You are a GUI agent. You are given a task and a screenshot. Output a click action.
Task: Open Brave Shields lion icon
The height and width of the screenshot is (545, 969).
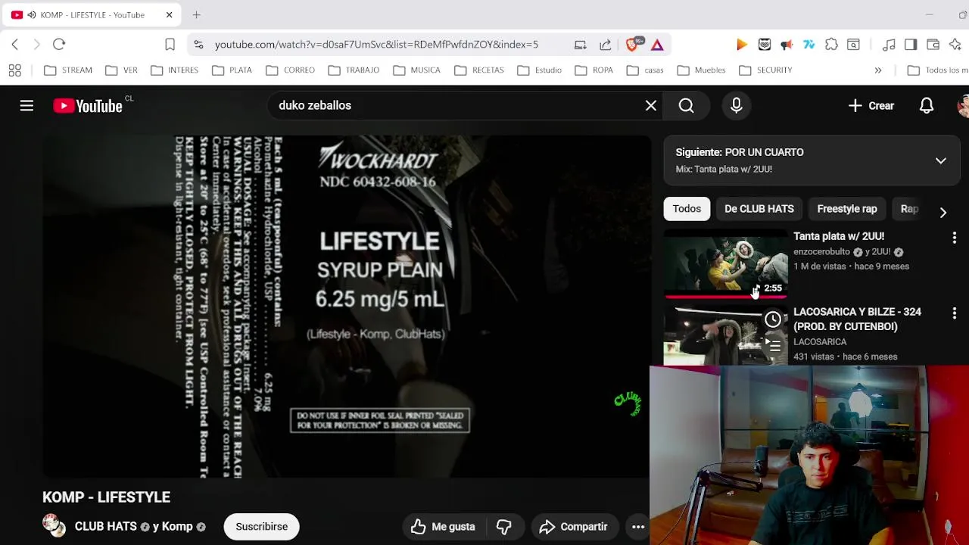[634, 44]
